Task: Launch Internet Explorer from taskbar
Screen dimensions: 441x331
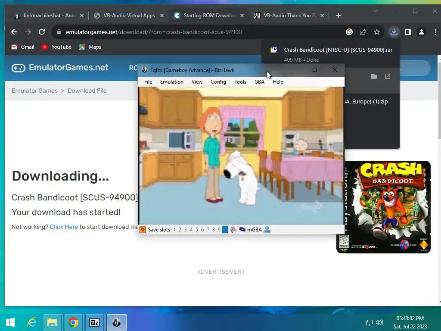Action: click(32, 322)
